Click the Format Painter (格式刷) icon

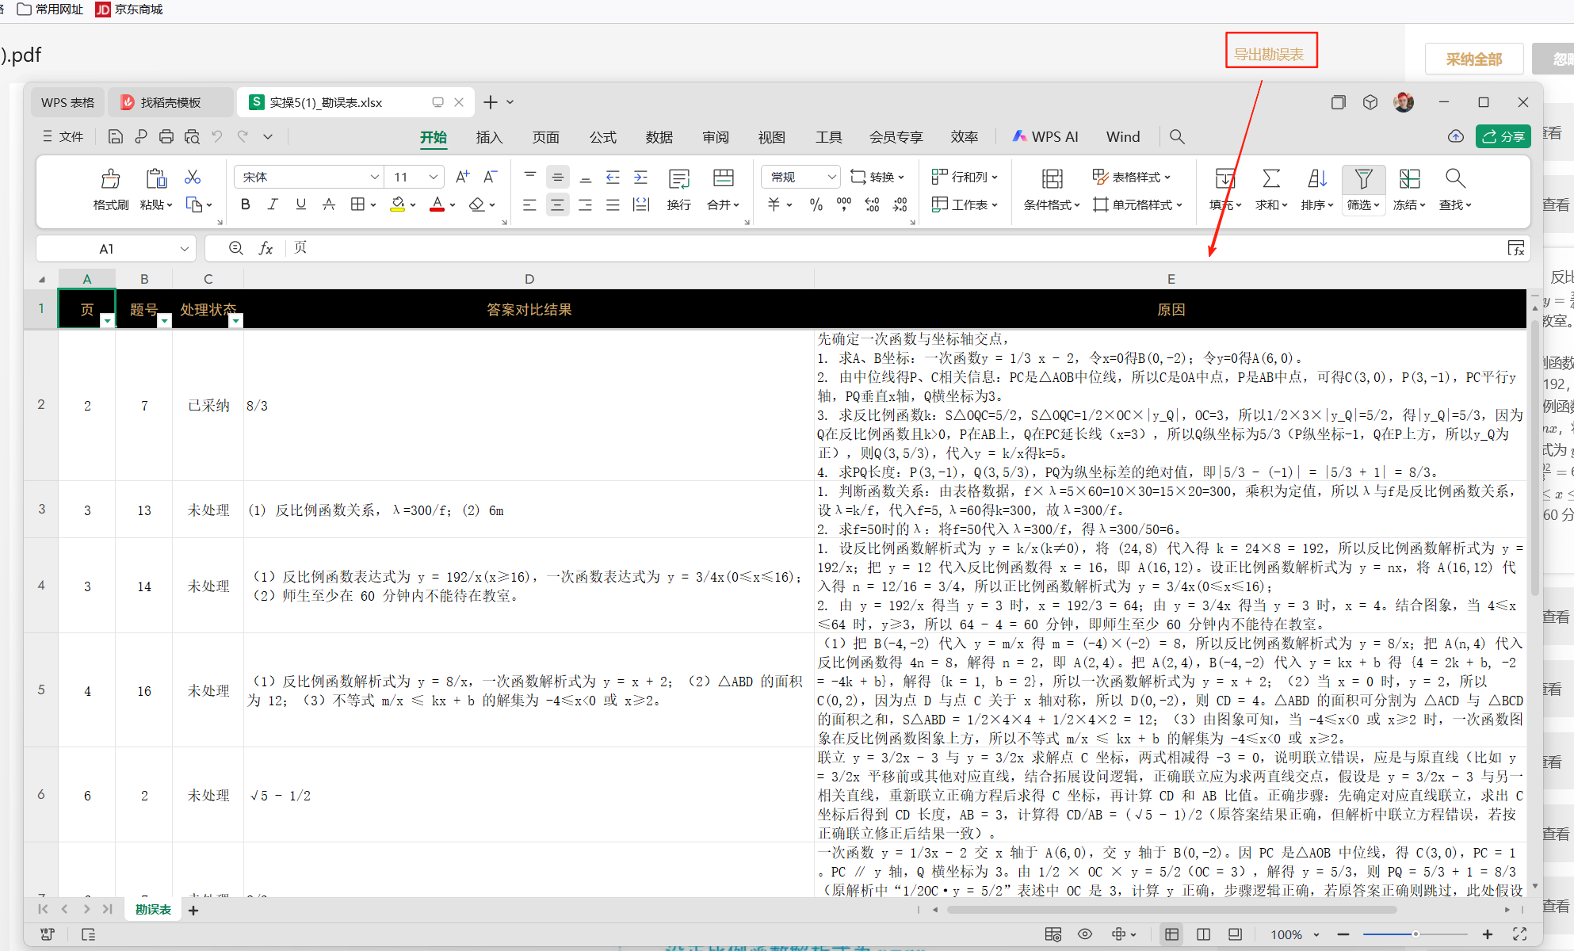(110, 179)
